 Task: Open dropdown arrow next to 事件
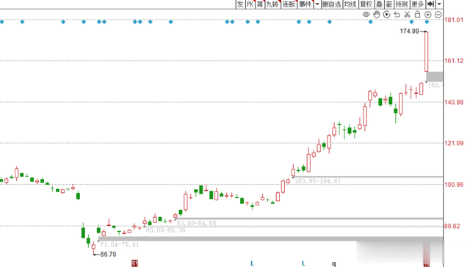tap(317, 4)
